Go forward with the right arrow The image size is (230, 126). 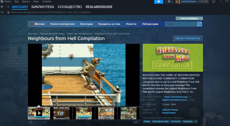pyautogui.click(x=8, y=7)
